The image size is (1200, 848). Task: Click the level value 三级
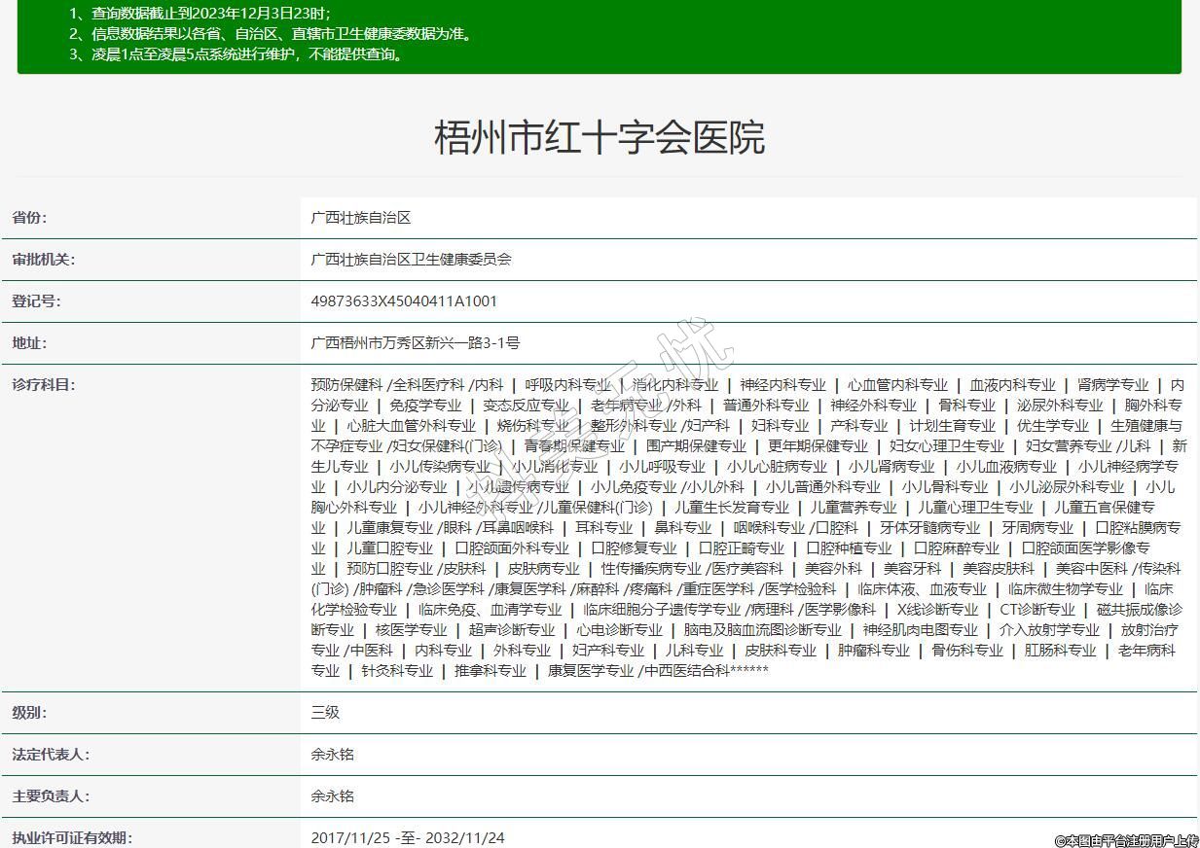coord(325,713)
